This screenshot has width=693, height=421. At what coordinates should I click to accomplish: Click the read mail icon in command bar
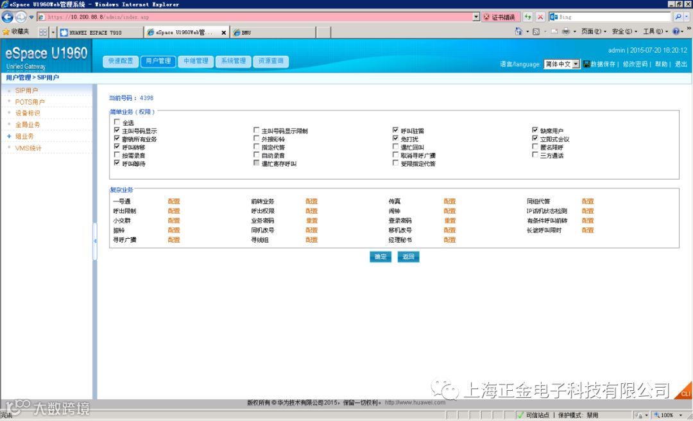click(x=554, y=31)
